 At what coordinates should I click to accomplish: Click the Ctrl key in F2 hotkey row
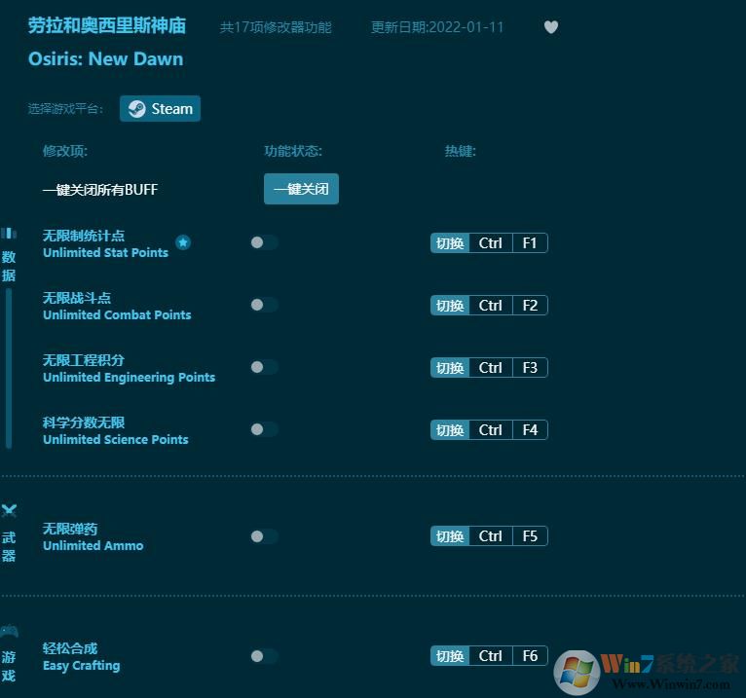click(491, 306)
